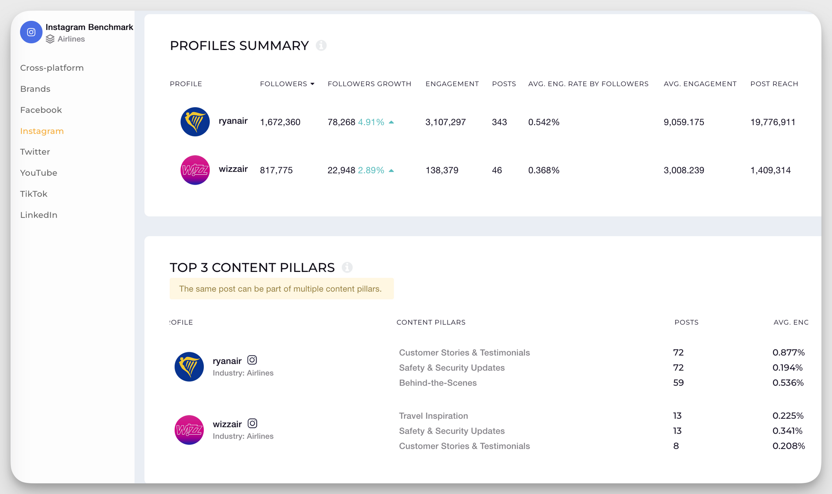Click ryanair name in Content Pillars
The width and height of the screenshot is (832, 494).
pyautogui.click(x=227, y=361)
